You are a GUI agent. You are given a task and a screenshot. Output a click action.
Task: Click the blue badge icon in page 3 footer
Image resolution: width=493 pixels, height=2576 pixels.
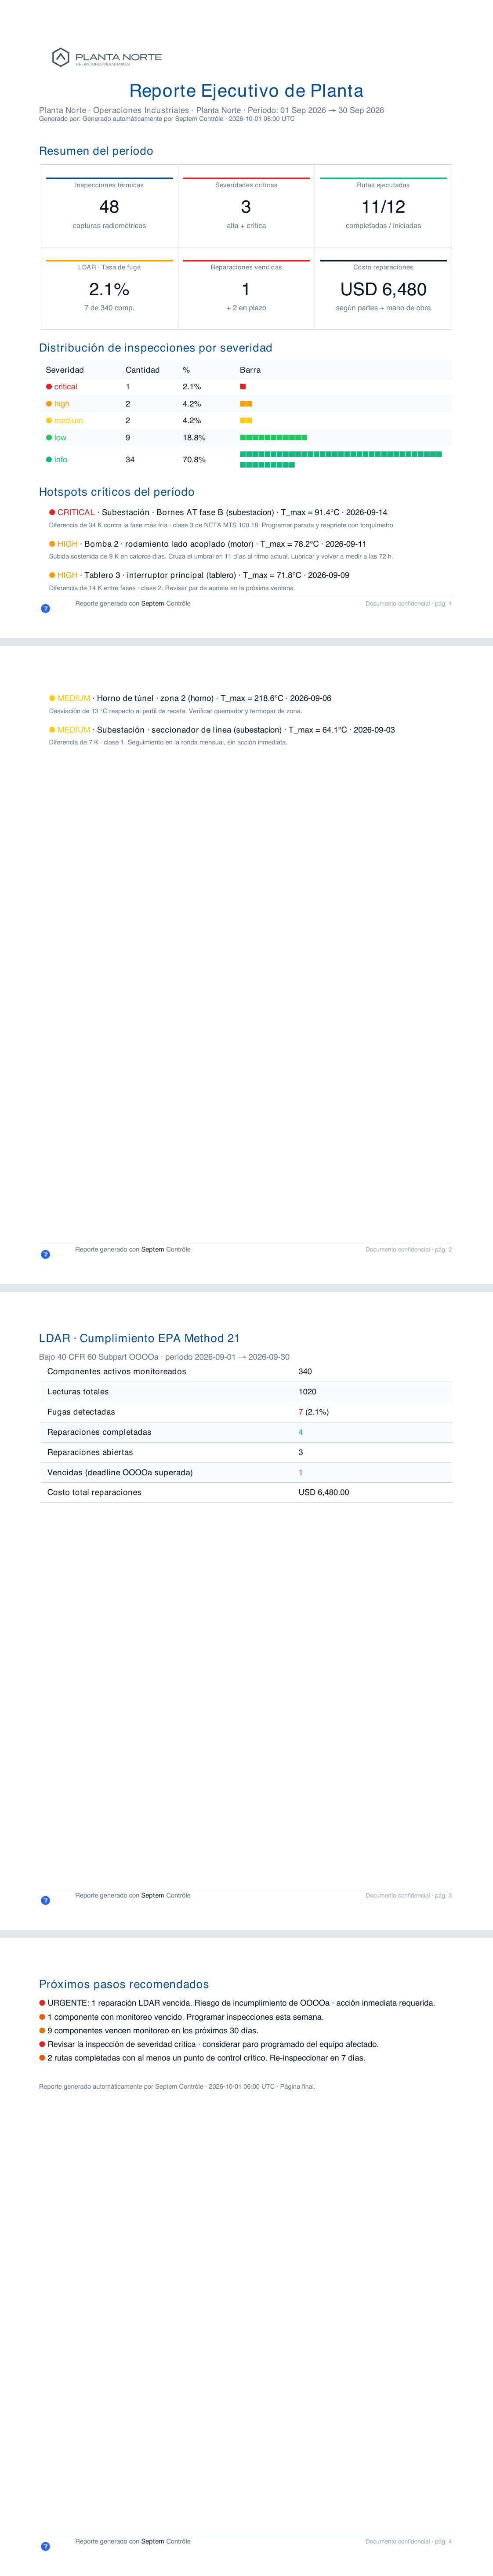point(45,1900)
